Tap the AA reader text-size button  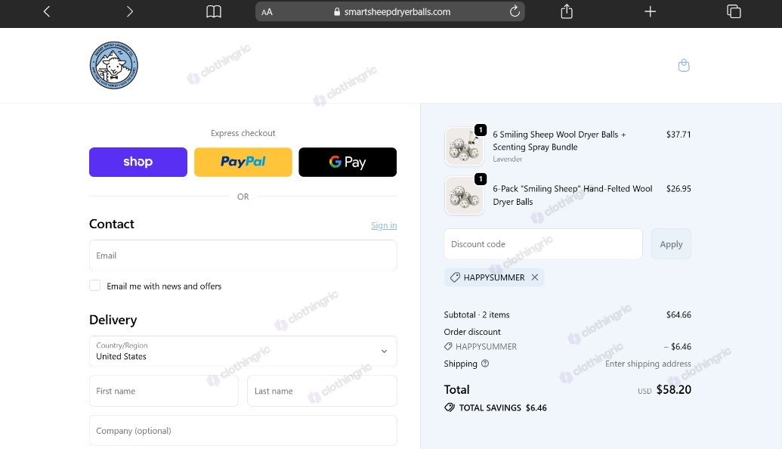[267, 12]
